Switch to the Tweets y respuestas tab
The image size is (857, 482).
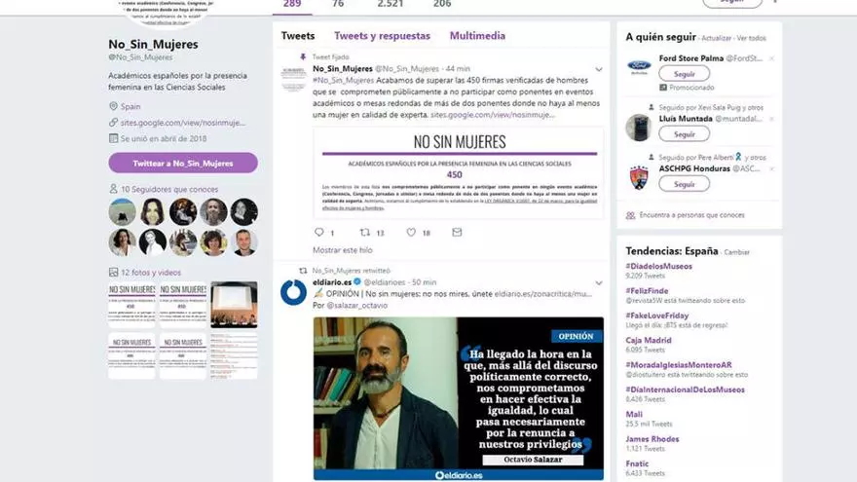[382, 36]
